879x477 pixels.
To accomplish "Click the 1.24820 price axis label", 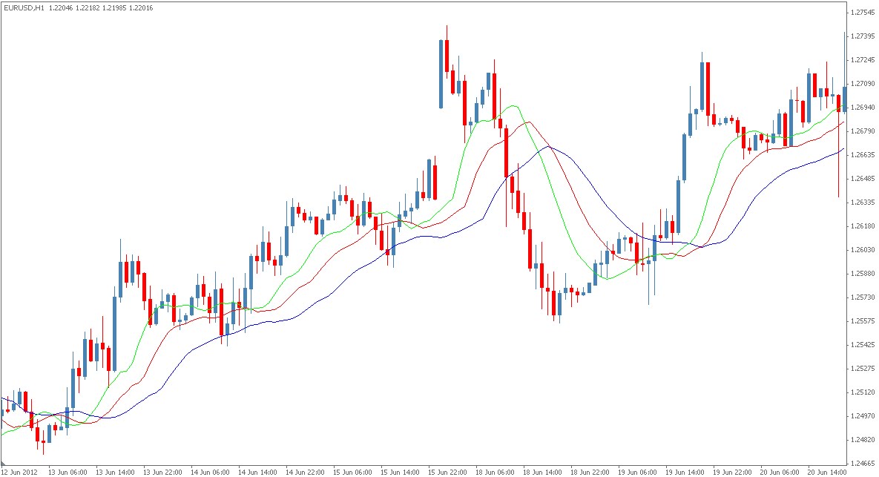I will click(x=863, y=440).
